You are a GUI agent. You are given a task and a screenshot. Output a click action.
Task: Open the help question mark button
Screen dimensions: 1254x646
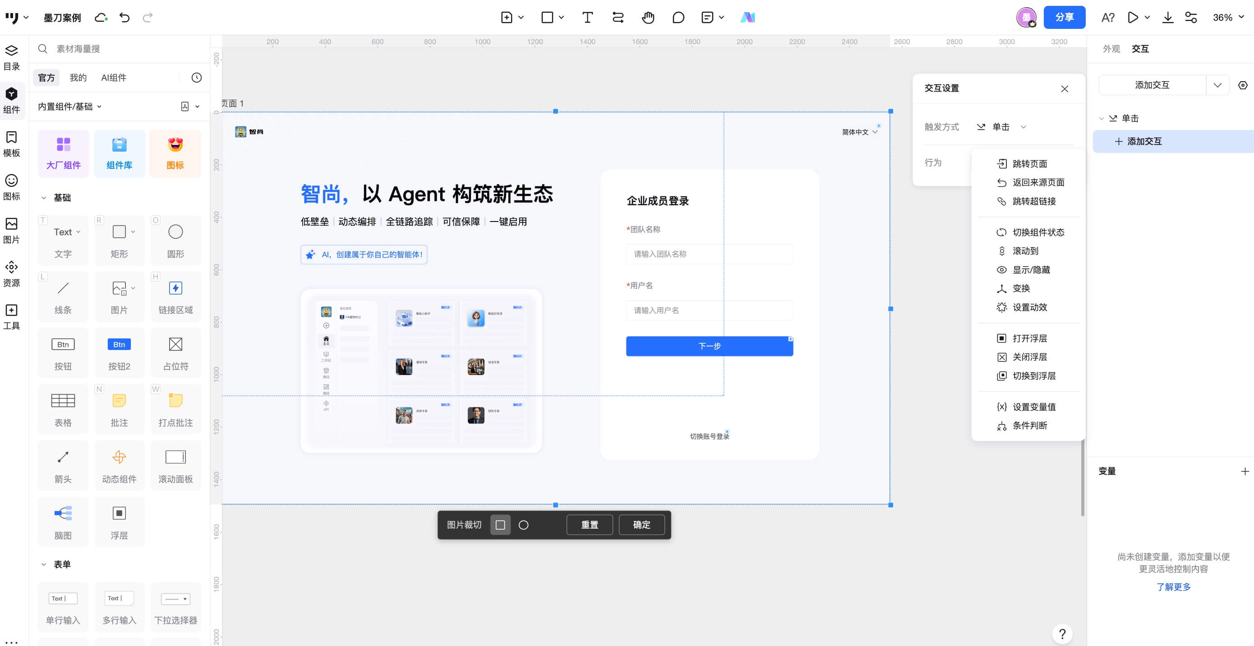1062,633
